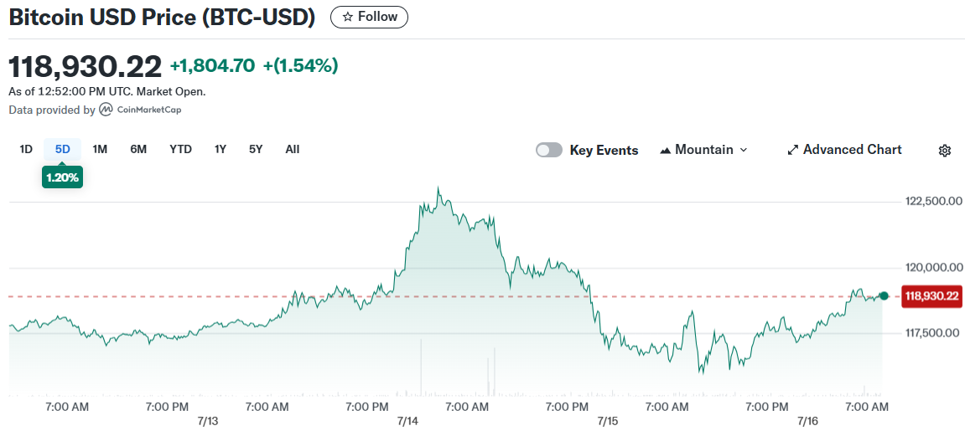Click the Bitcoin USD Price heading
Image resolution: width=965 pixels, height=431 pixels.
(x=162, y=18)
